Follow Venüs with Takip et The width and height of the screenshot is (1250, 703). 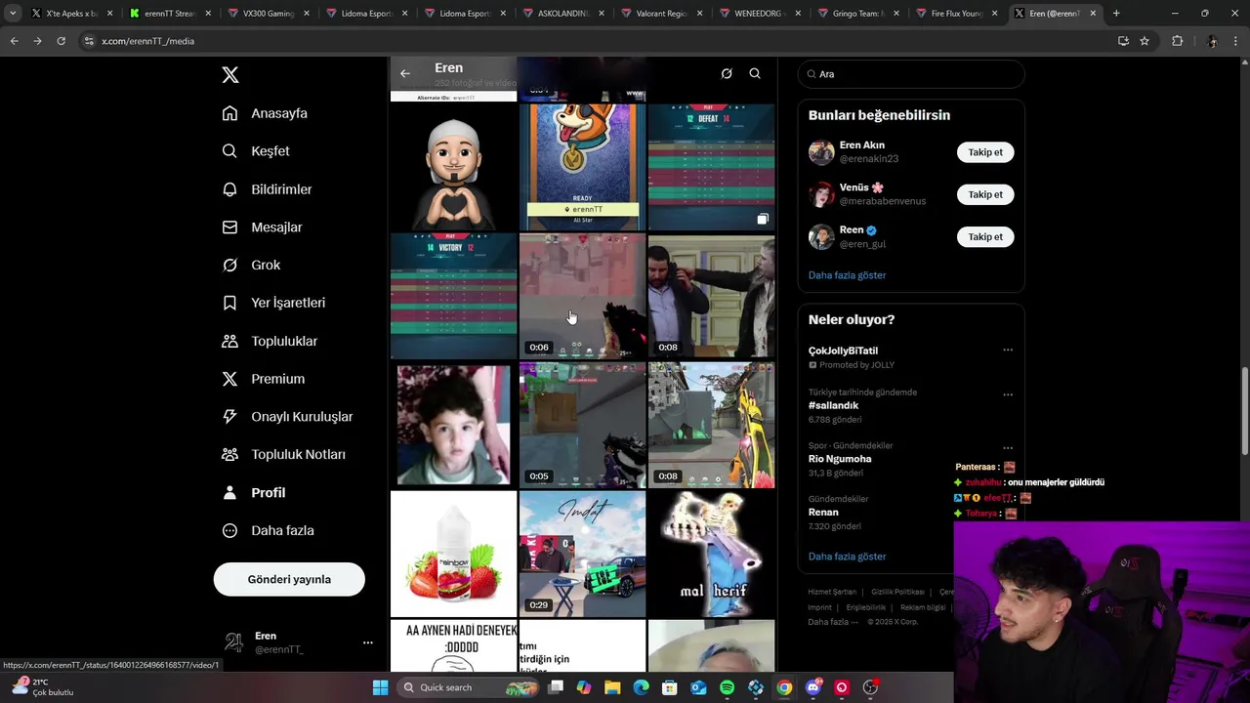985,194
